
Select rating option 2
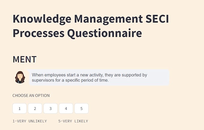35,108
